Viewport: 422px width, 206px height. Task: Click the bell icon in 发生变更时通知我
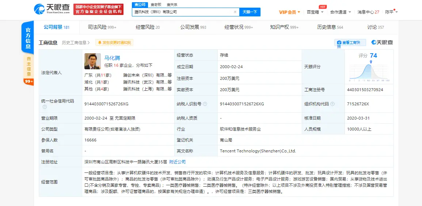coord(100,42)
